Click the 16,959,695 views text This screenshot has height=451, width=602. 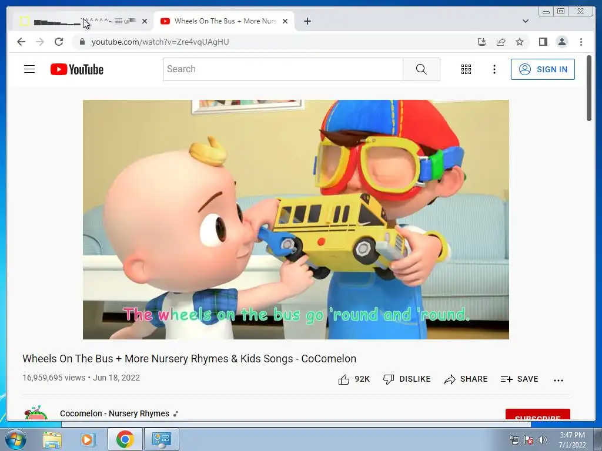(x=53, y=378)
